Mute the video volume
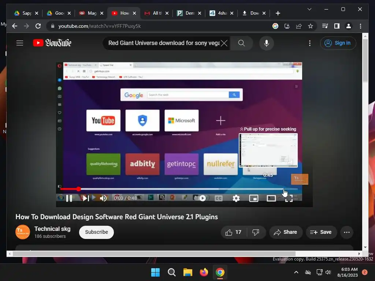Image resolution: width=375 pixels, height=281 pixels. point(103,198)
